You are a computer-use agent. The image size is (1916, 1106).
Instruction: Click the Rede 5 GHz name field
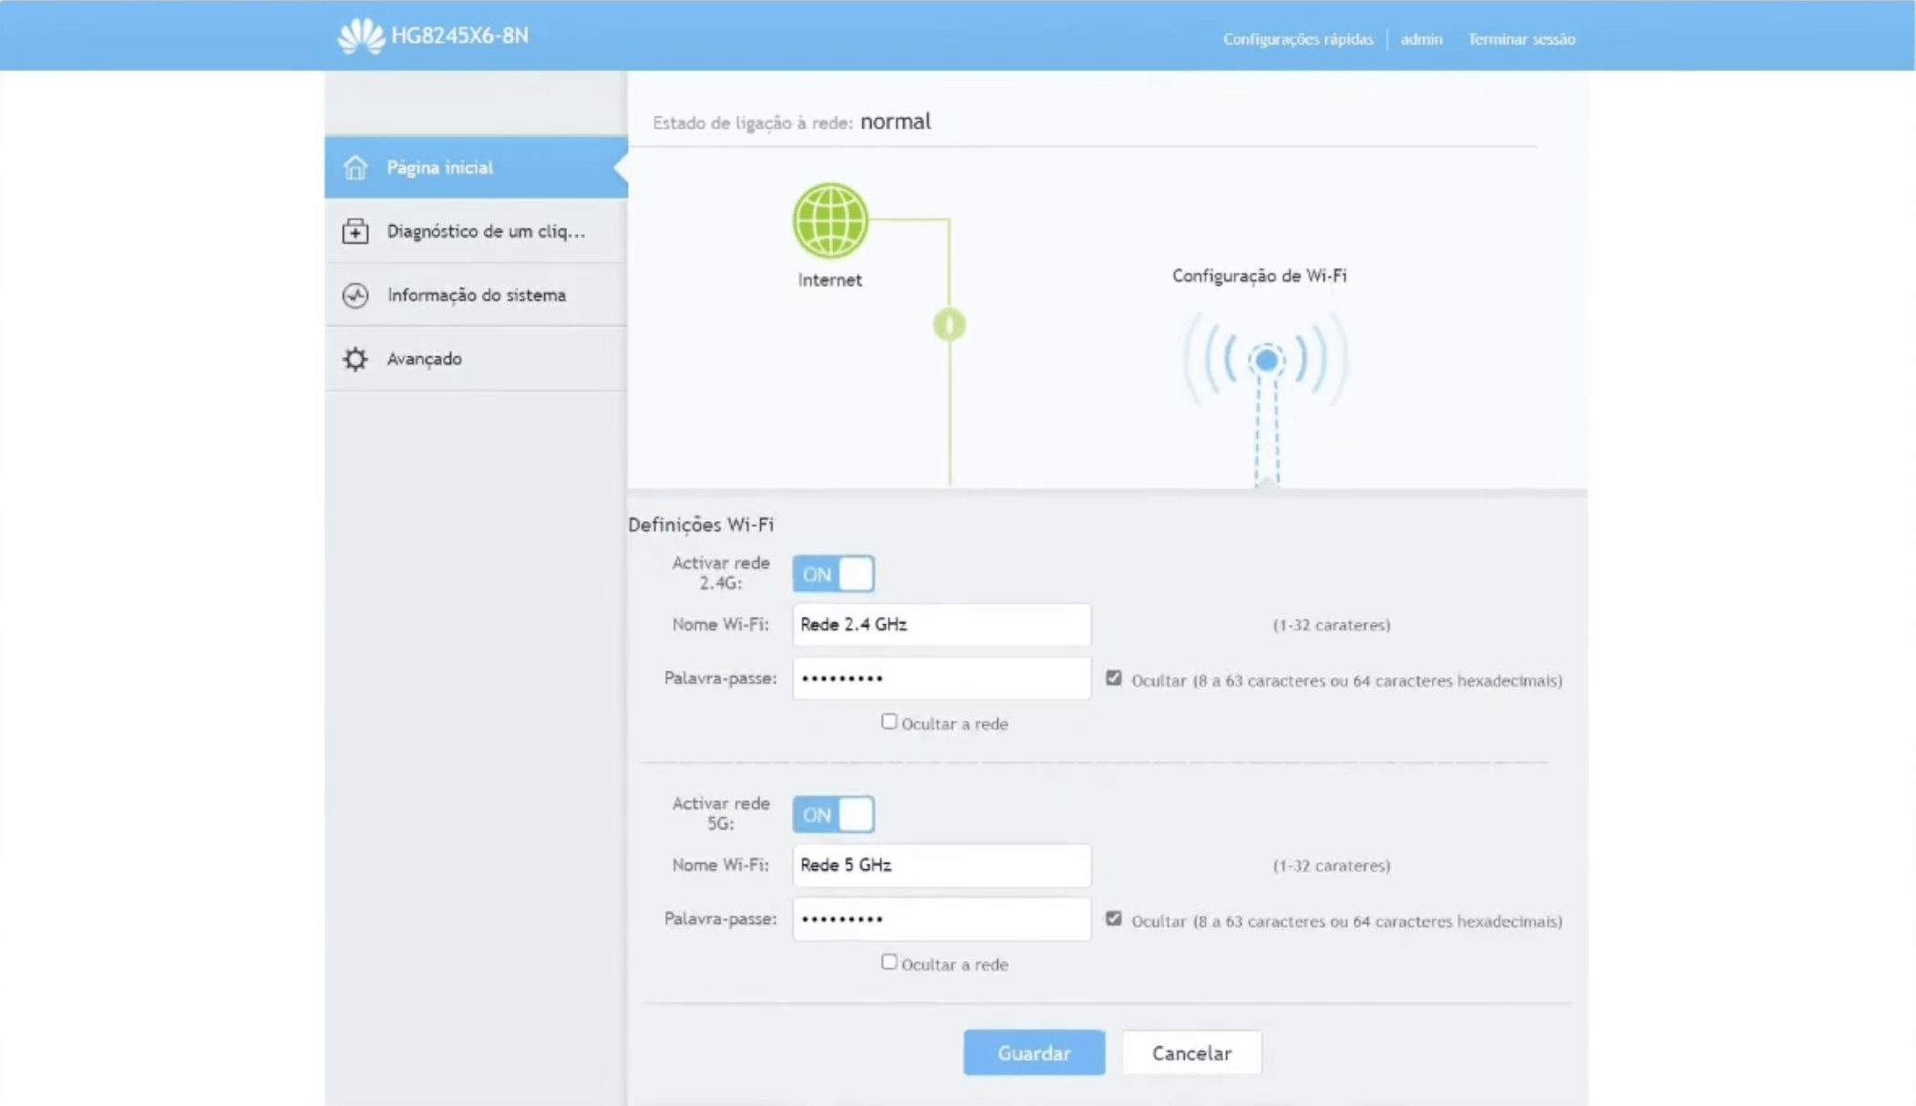tap(941, 865)
